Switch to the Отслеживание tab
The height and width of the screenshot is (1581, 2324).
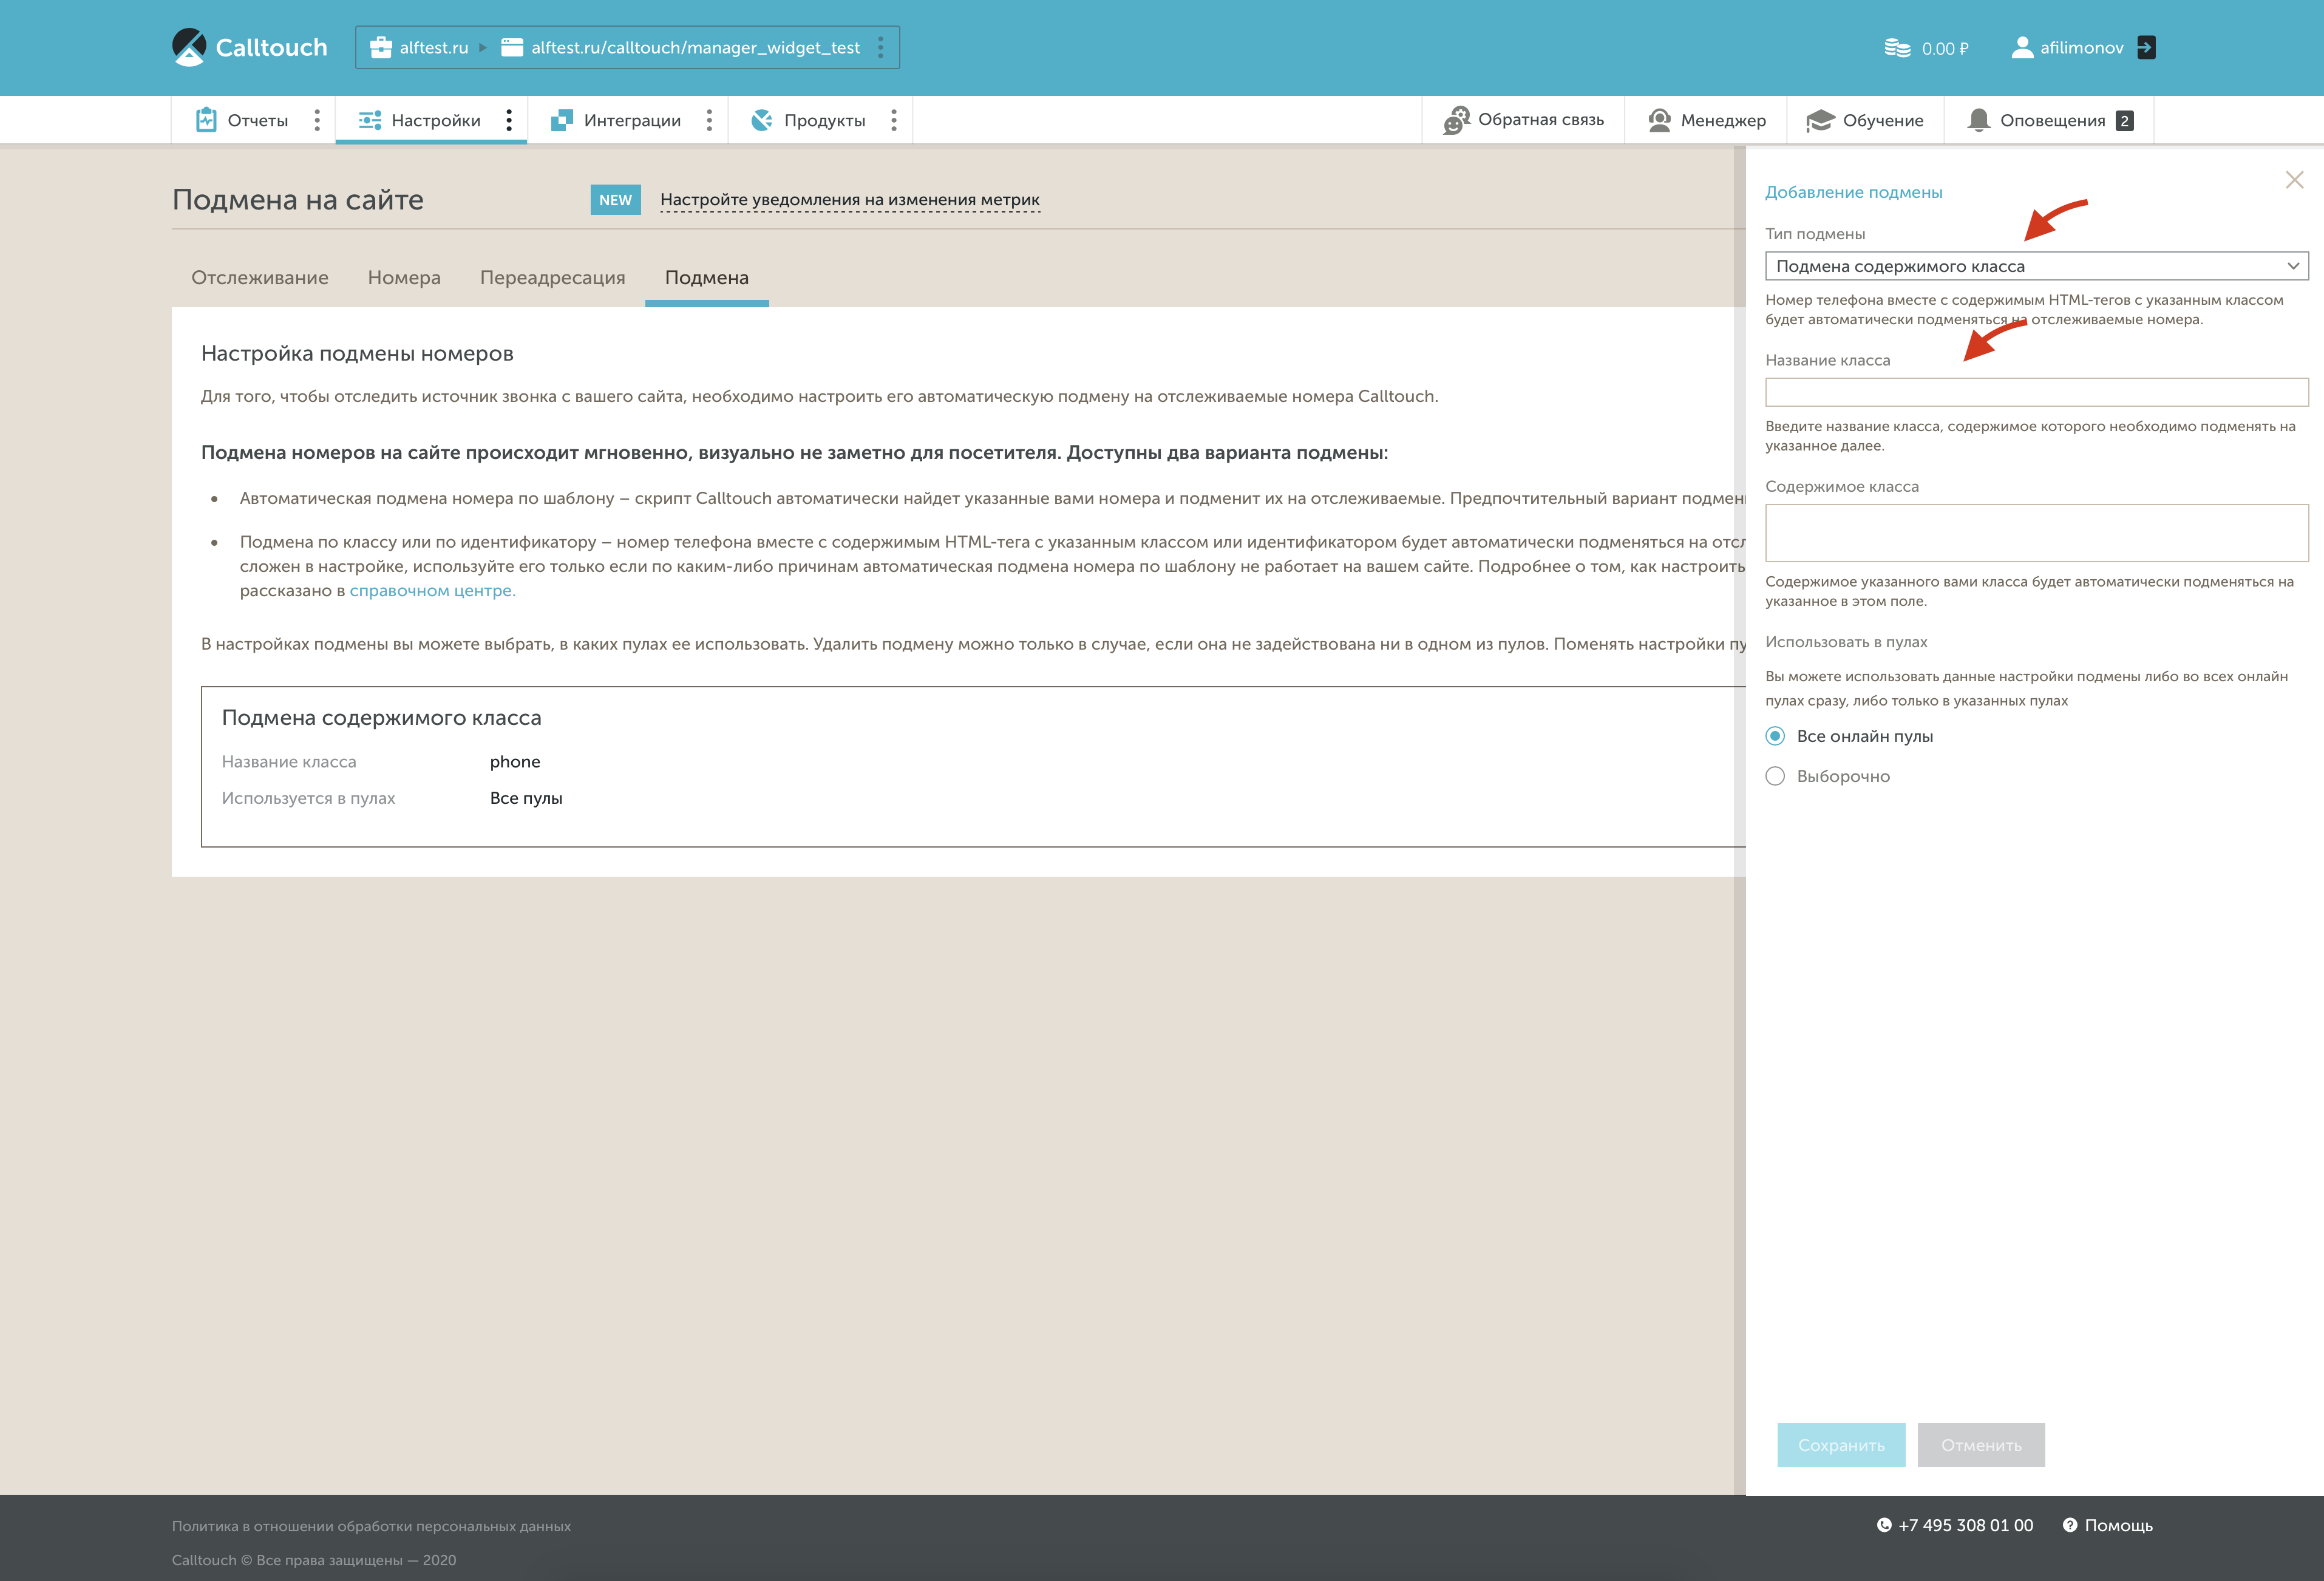pyautogui.click(x=260, y=277)
